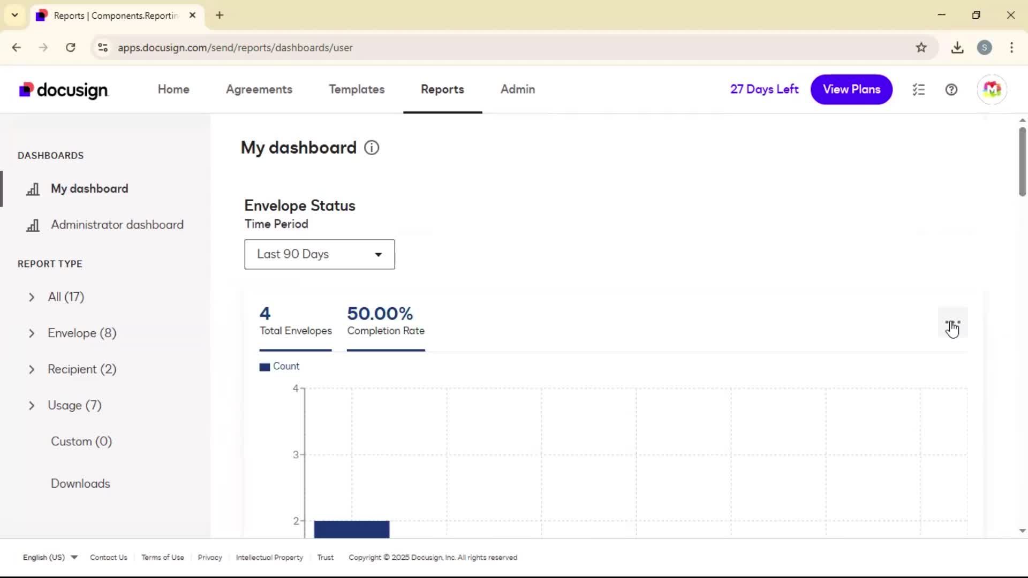Click the DASHBOARDS section label
The image size is (1028, 578).
click(51, 155)
